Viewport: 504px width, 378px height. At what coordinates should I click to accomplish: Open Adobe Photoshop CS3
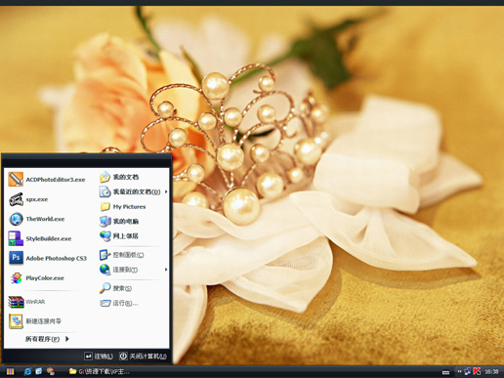pos(47,258)
